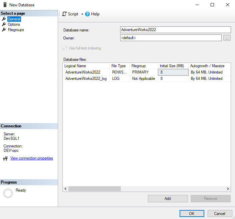Click the Script toolbar icon
This screenshot has width=235, height=219.
click(x=64, y=14)
